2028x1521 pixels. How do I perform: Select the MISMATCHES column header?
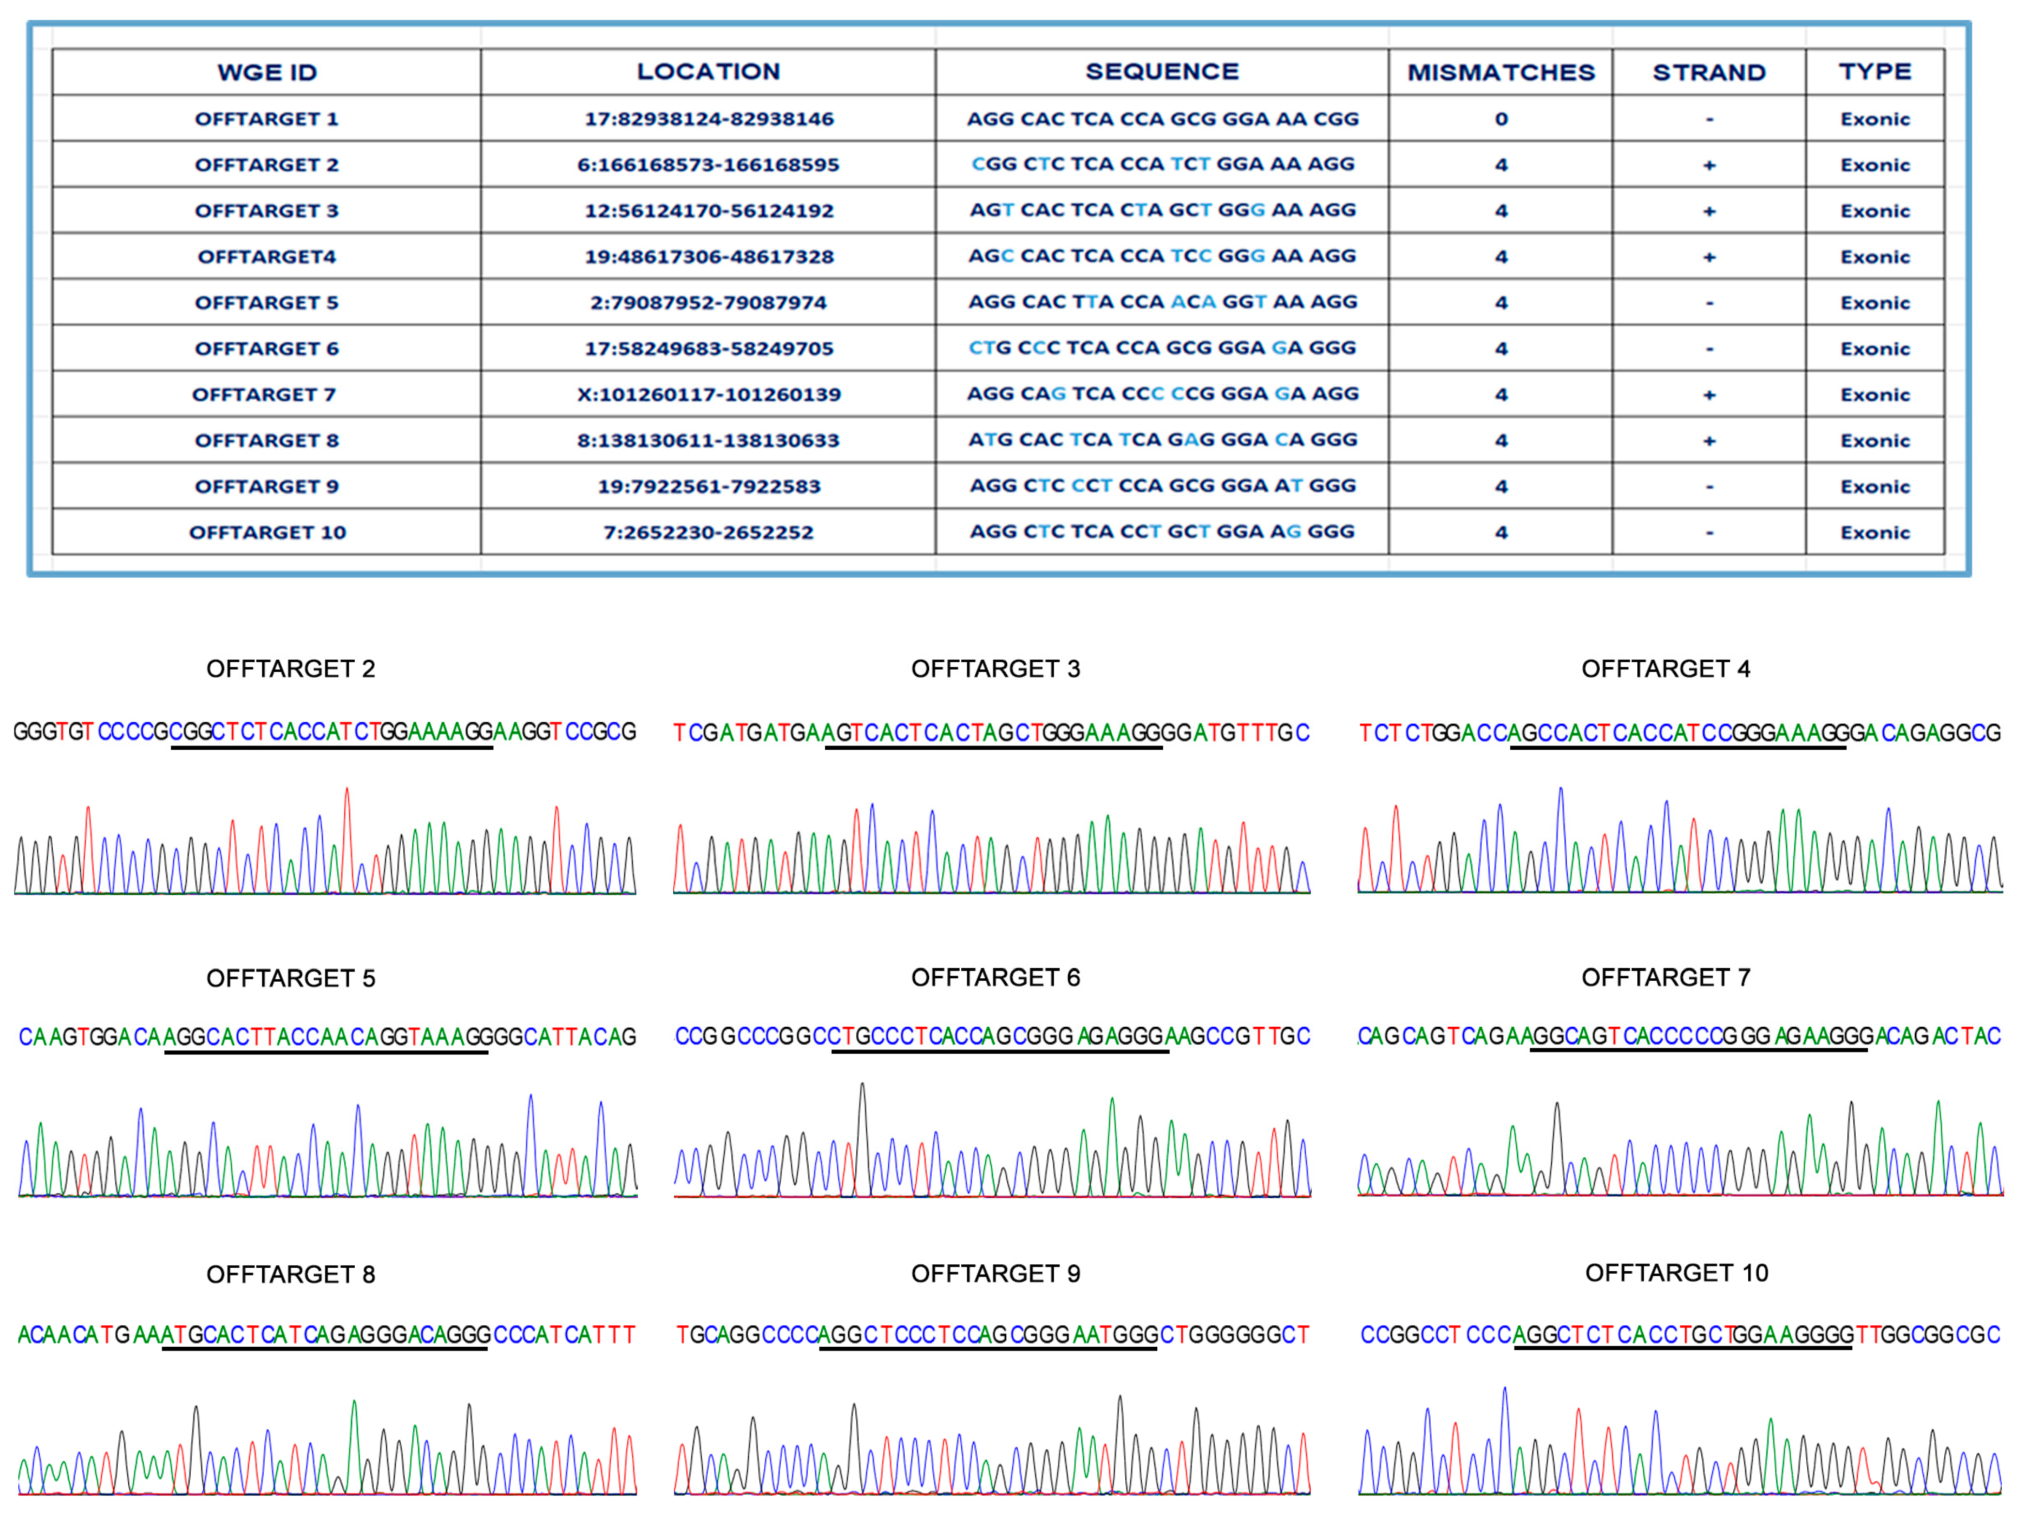[x=1501, y=73]
